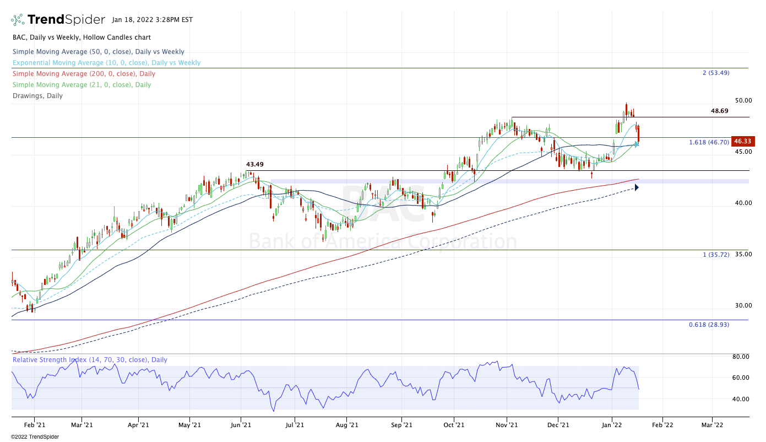Click the 50.00 price axis label
Viewport: 766px width, 442px height.
coord(743,100)
